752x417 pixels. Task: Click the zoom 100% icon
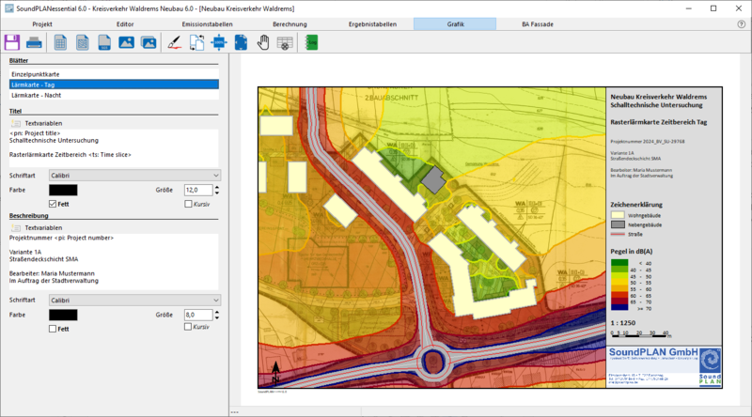tap(219, 42)
